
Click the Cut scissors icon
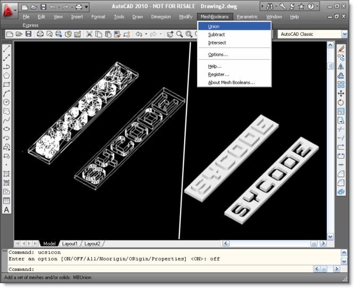[x=89, y=34]
